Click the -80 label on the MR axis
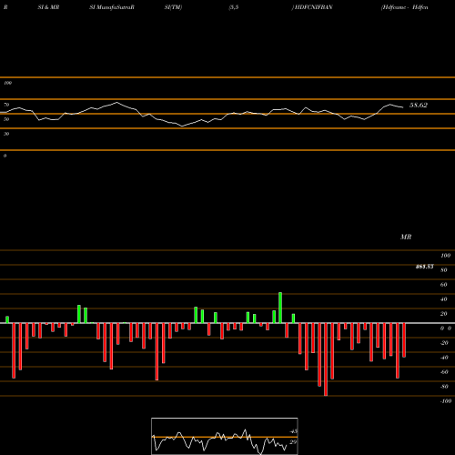 444,387
